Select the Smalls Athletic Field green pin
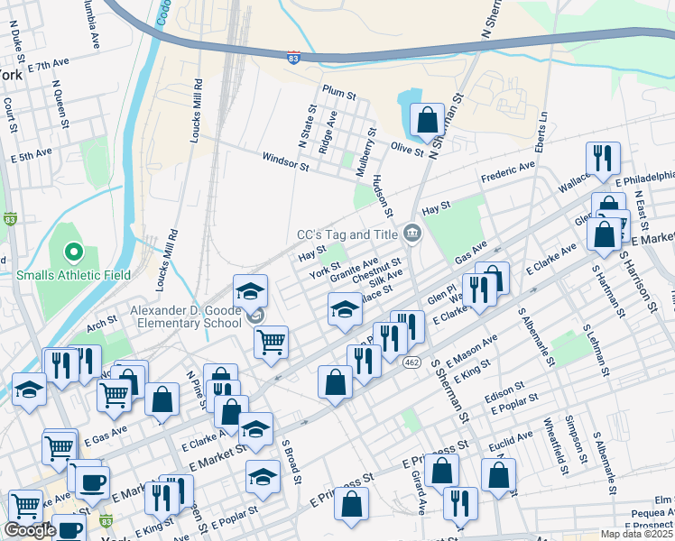Image resolution: width=675 pixels, height=541 pixels. tap(74, 252)
